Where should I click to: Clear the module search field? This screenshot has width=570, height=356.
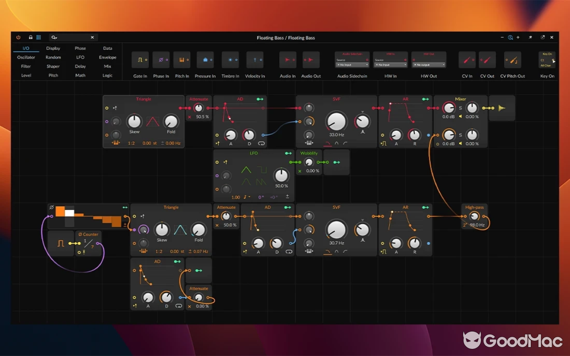(x=92, y=37)
